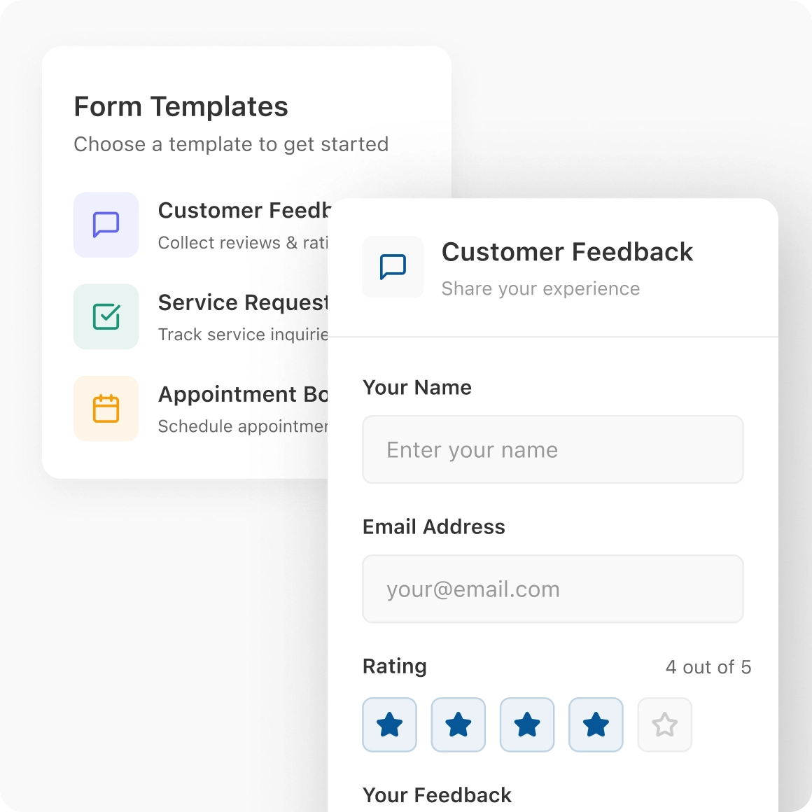Open the Customer Feedback template
This screenshot has height=812, width=812.
click(243, 211)
